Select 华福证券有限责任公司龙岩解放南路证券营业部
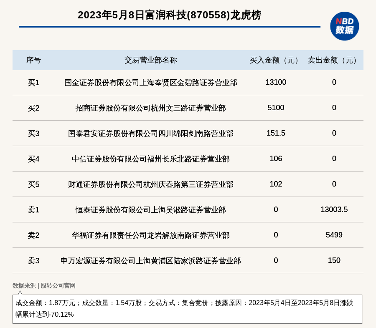The image size is (376, 328). point(150,235)
